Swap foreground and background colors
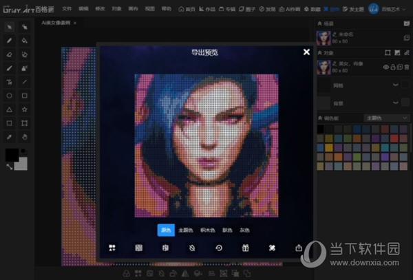Viewport: 413px width, 280px height. coord(10,166)
